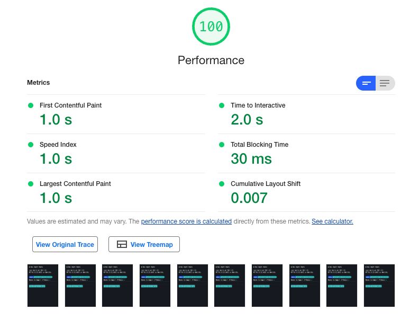Image resolution: width=419 pixels, height=320 pixels.
Task: Switch to compact metrics view toggle
Action: point(366,83)
